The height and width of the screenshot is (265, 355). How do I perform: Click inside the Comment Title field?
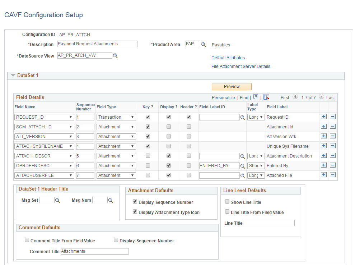point(94,251)
